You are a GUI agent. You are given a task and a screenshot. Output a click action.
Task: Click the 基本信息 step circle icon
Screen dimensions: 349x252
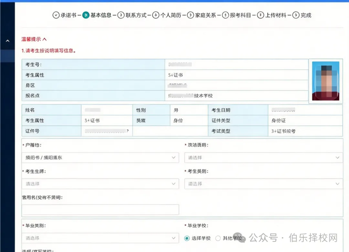point(86,15)
